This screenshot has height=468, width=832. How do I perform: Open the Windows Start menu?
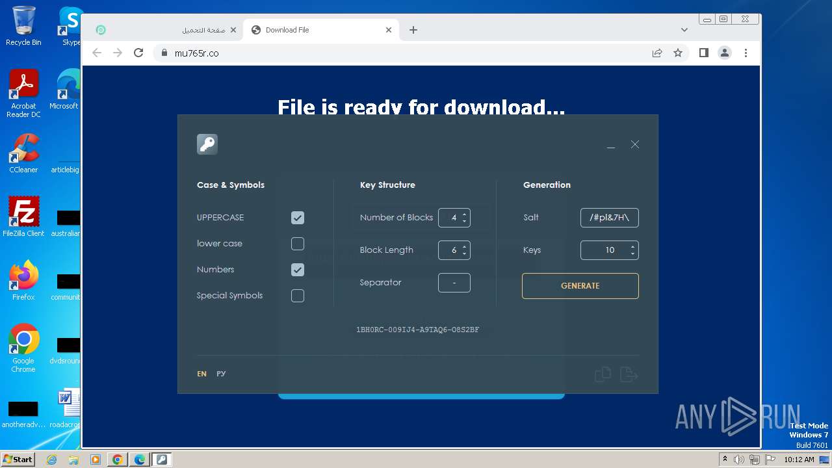click(x=18, y=460)
